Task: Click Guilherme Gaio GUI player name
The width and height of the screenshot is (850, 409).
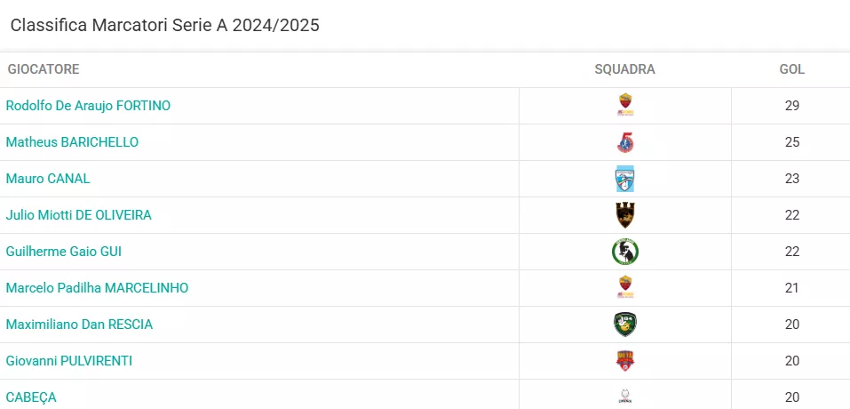Action: point(63,252)
